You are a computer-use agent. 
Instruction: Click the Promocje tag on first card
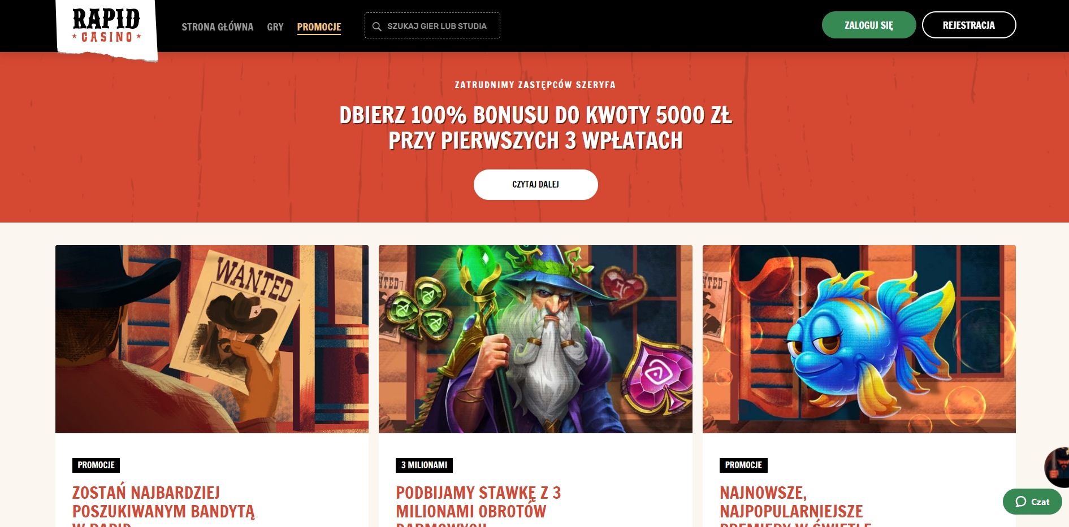[x=96, y=465]
